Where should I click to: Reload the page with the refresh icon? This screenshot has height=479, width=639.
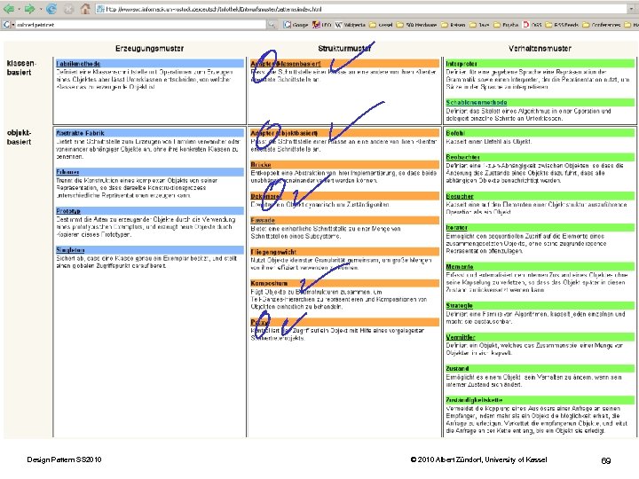click(x=51, y=9)
